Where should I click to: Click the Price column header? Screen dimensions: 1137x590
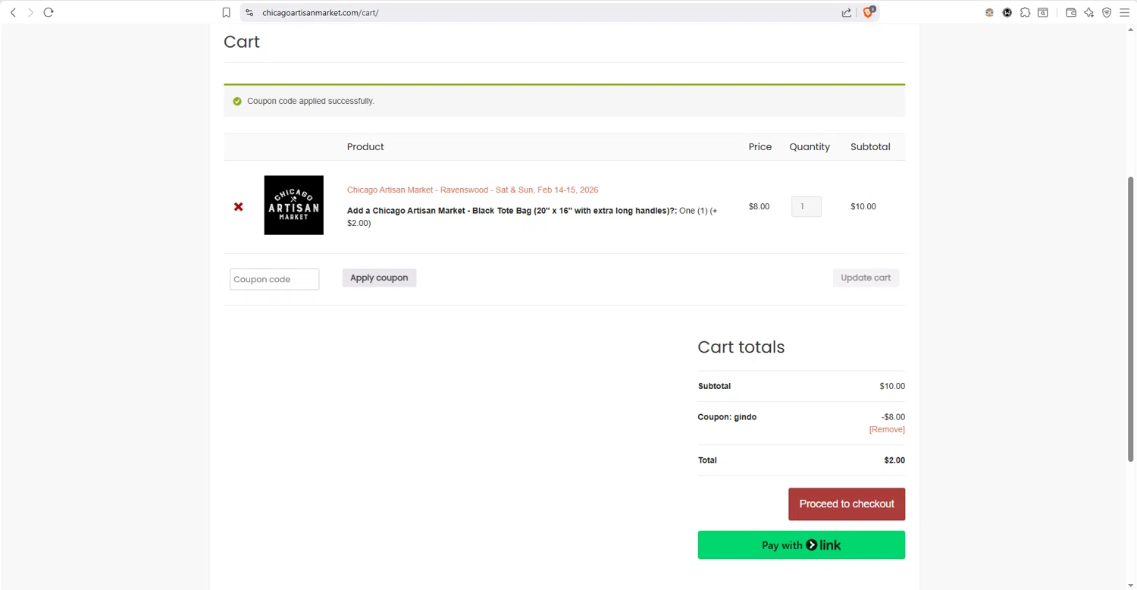pos(760,146)
